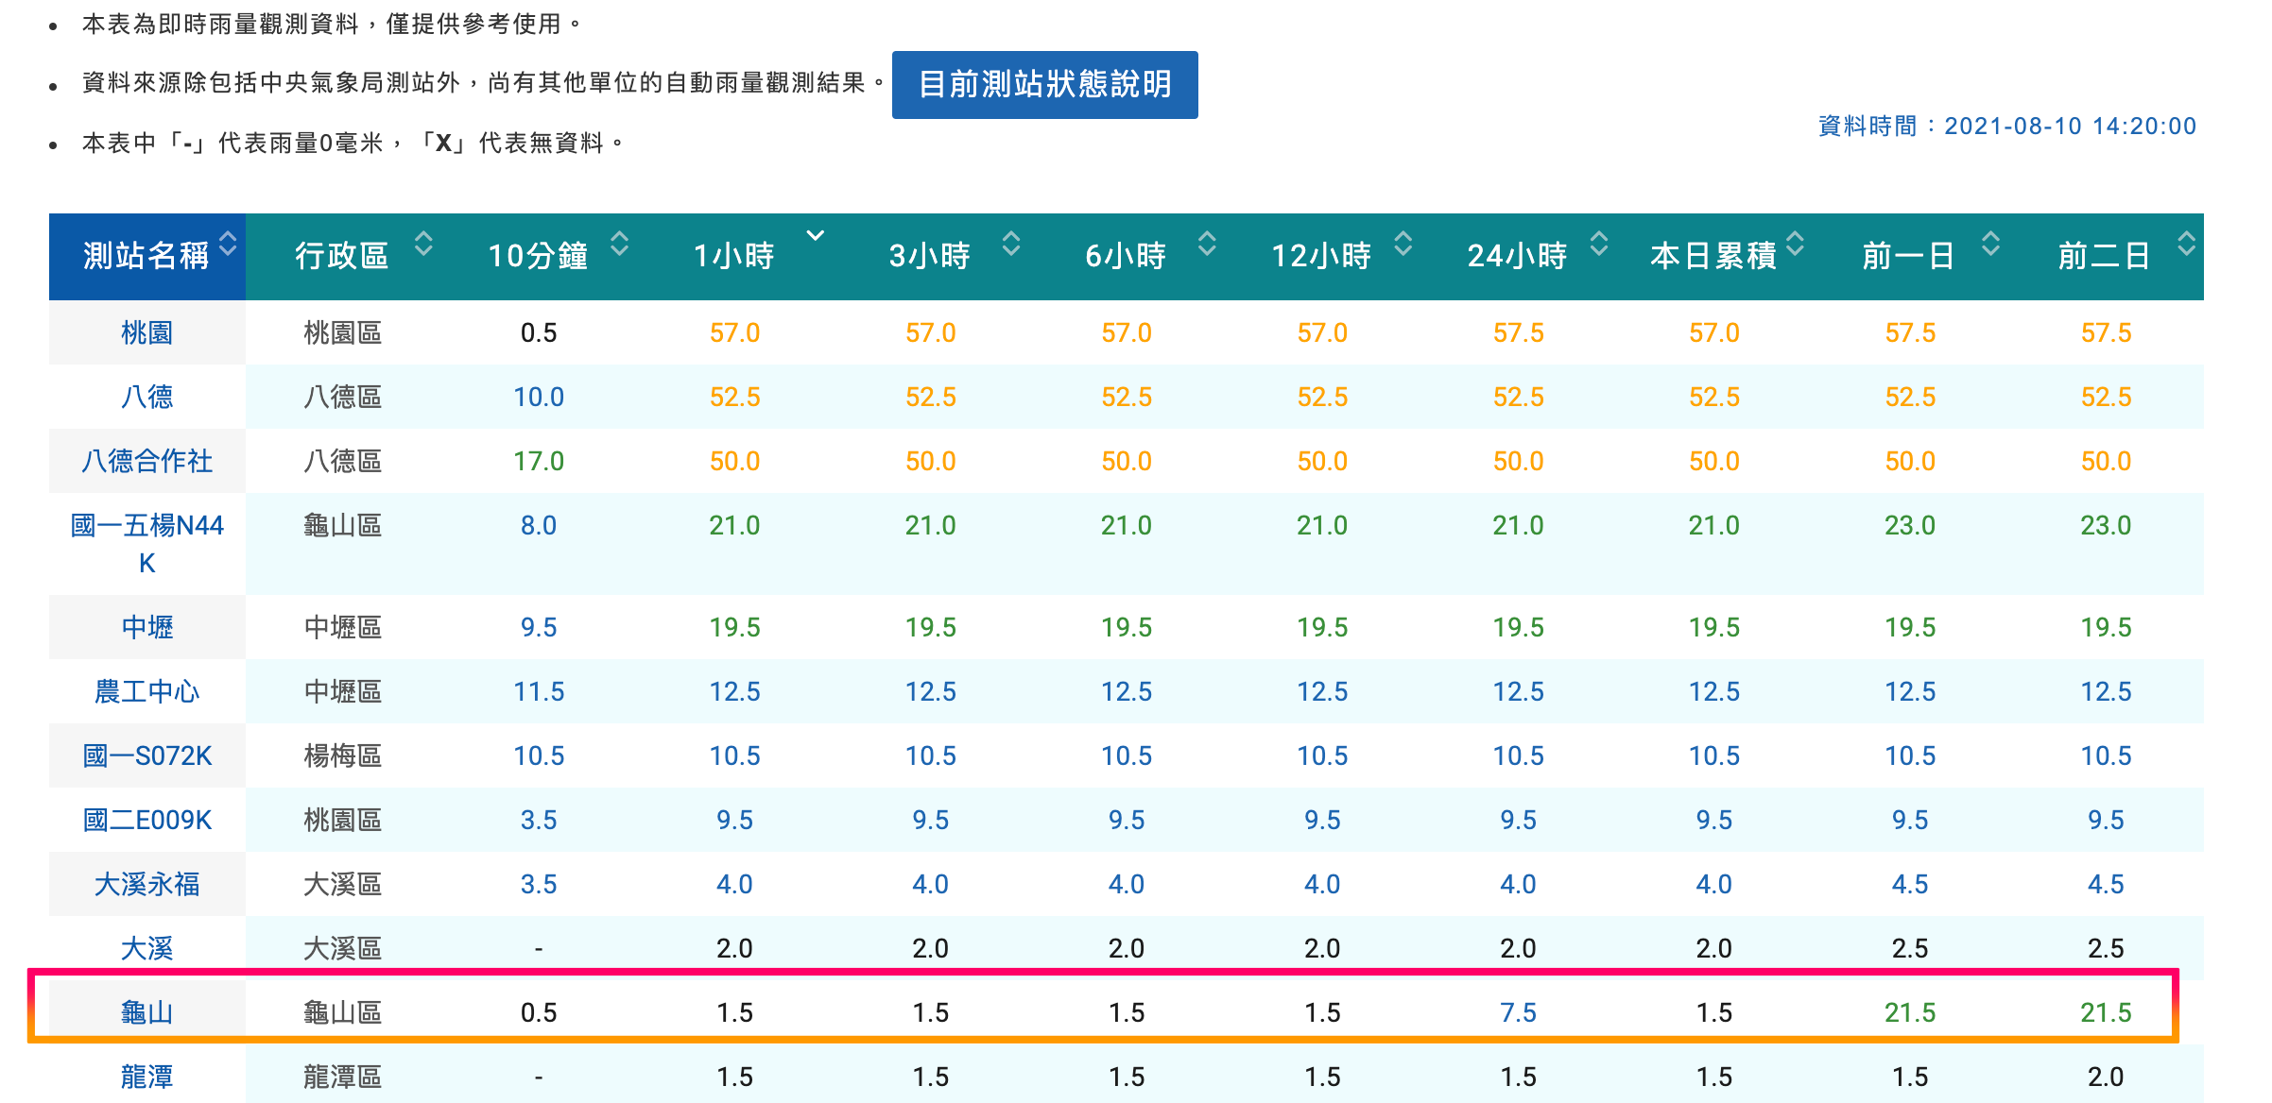Click 行政區 column header text
Viewport: 2272px width, 1103px height.
coord(341,256)
